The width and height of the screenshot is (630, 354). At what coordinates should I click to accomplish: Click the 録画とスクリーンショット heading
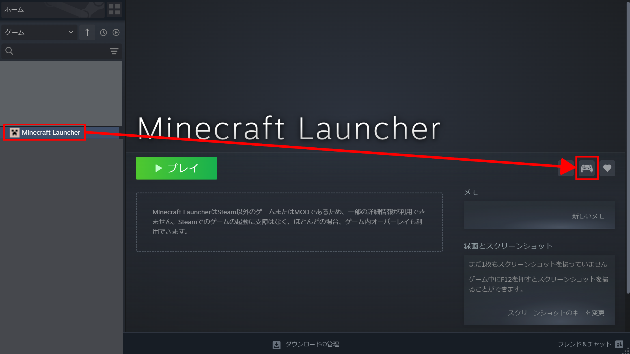click(508, 246)
